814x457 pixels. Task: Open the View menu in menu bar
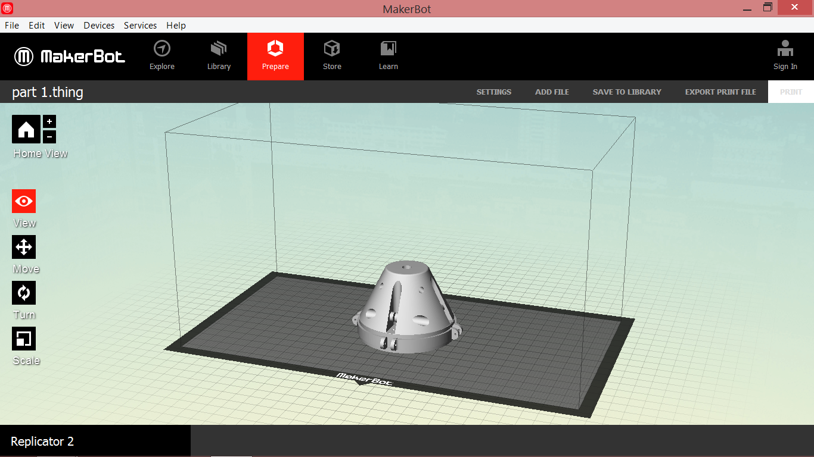click(x=64, y=26)
